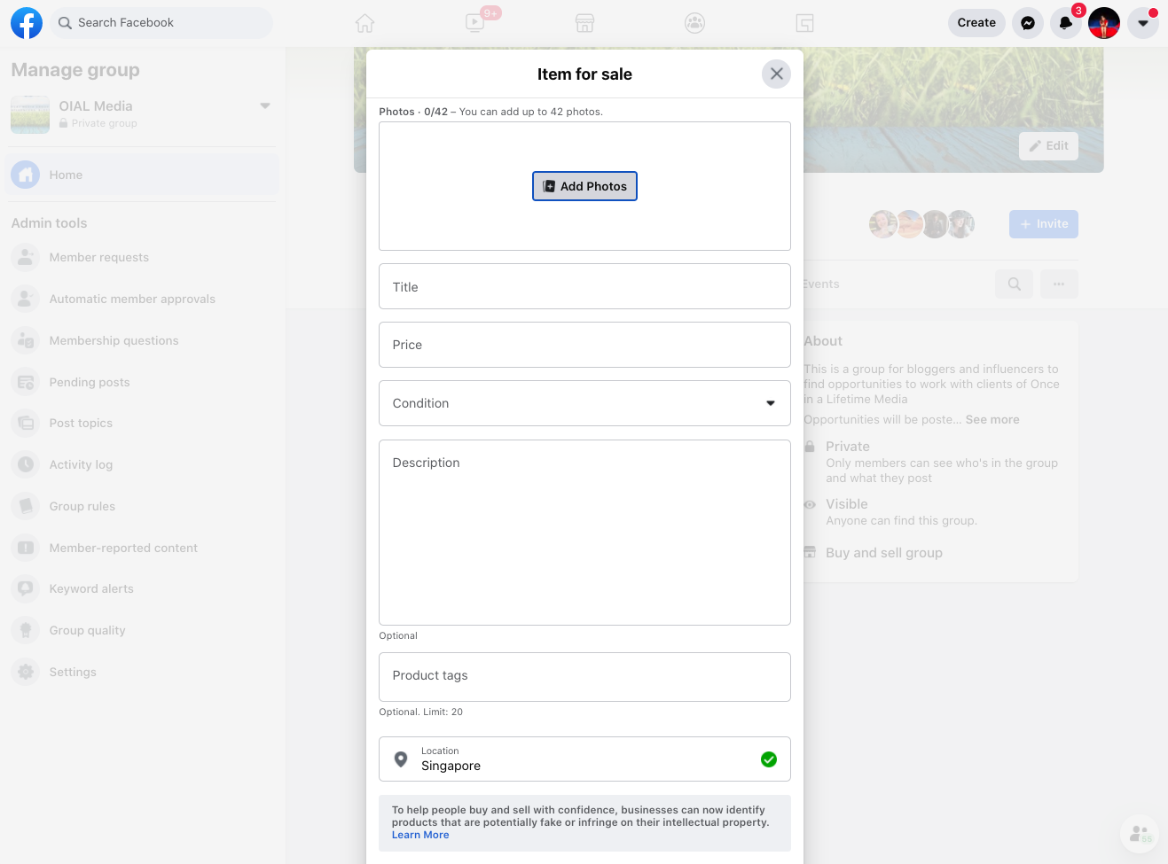Open the Marketplace storefront icon
Image resolution: width=1168 pixels, height=864 pixels.
[x=585, y=23]
